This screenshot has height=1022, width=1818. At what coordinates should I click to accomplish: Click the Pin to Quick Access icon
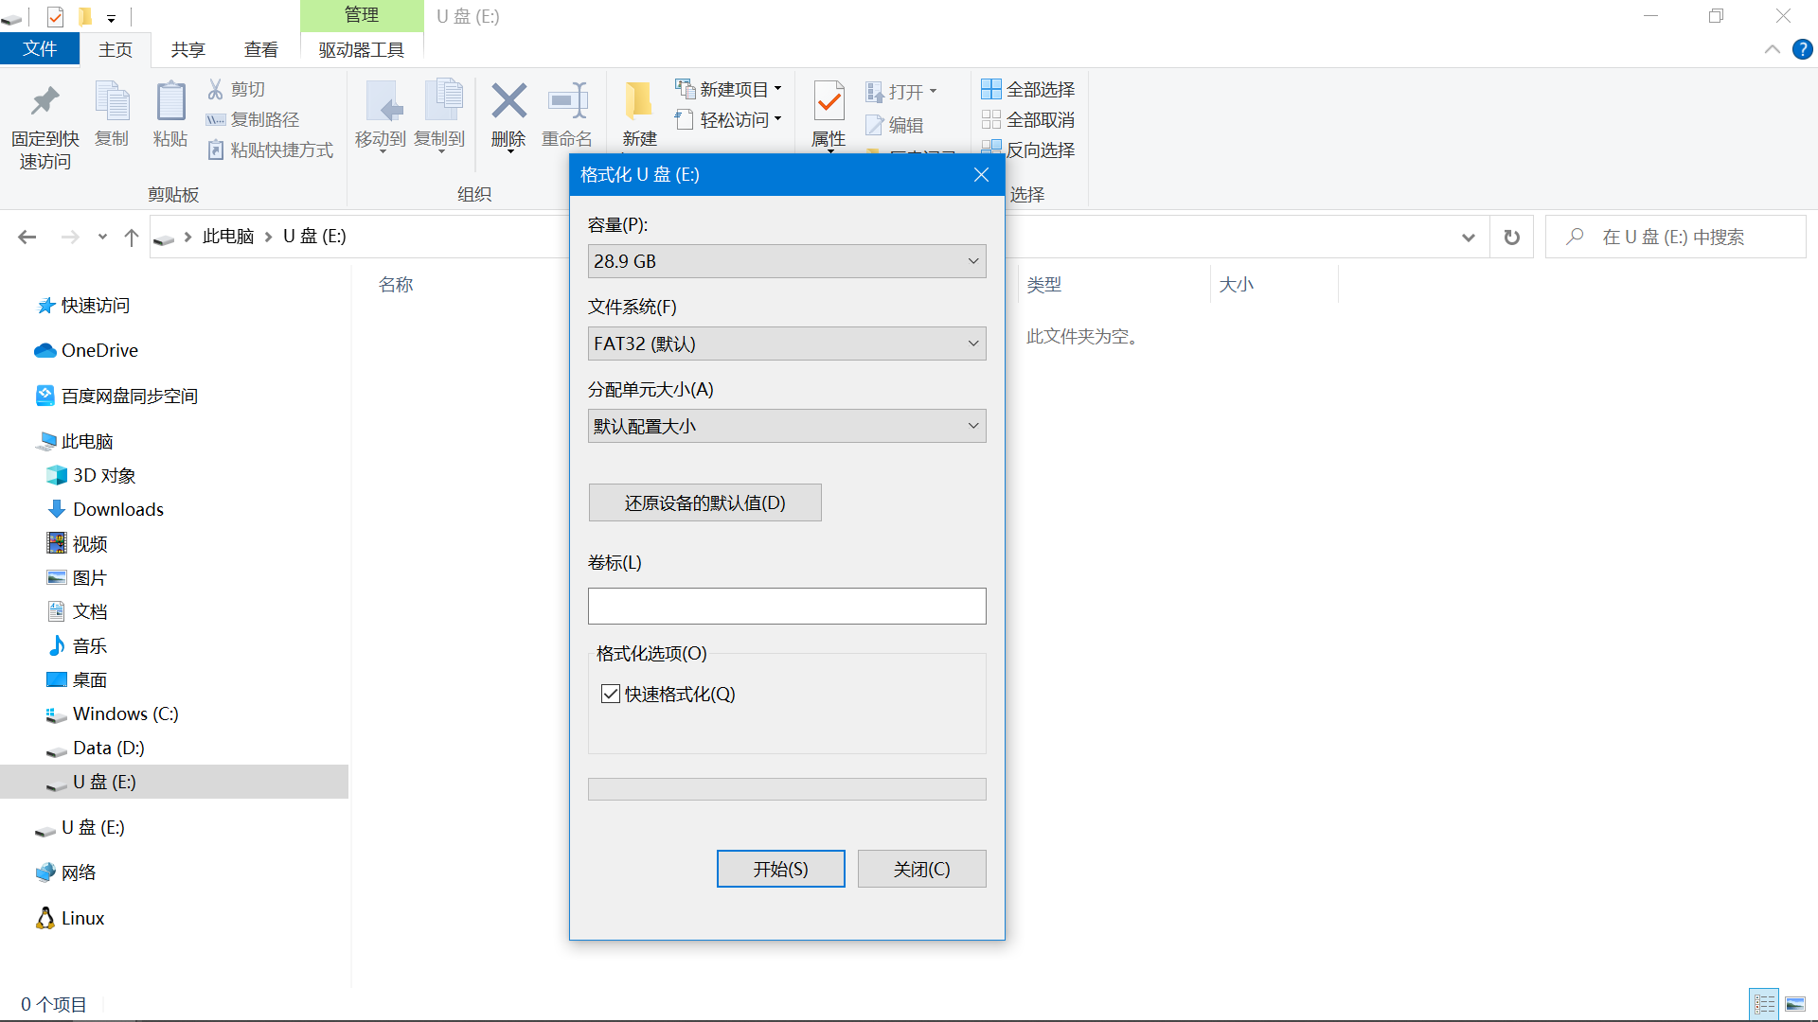45,102
